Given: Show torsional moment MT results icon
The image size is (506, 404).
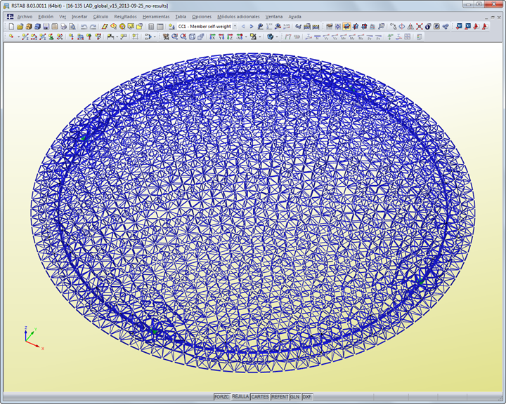Looking at the screenshot, I should pyautogui.click(x=344, y=36).
